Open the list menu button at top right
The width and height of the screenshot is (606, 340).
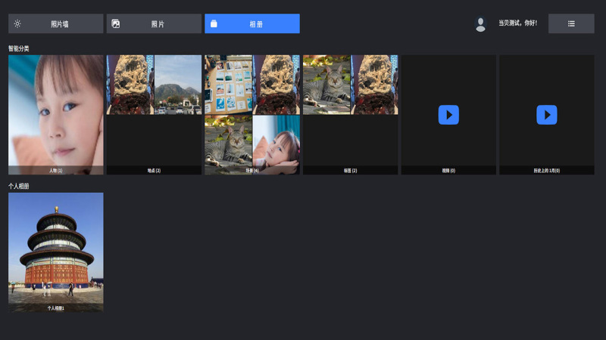pyautogui.click(x=571, y=23)
